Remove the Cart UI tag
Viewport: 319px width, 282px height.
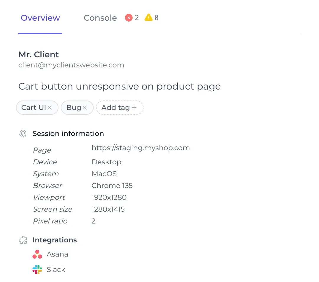tap(50, 108)
